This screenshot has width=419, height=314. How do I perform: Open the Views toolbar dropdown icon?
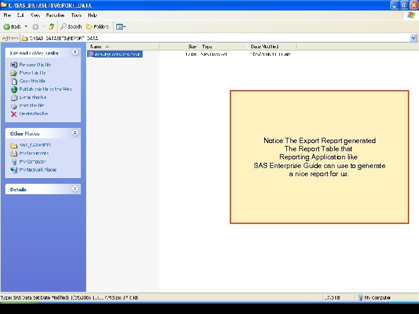click(x=121, y=26)
